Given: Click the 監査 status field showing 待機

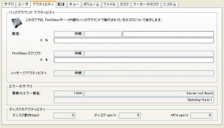Looking at the screenshot, I should click(69, 34).
